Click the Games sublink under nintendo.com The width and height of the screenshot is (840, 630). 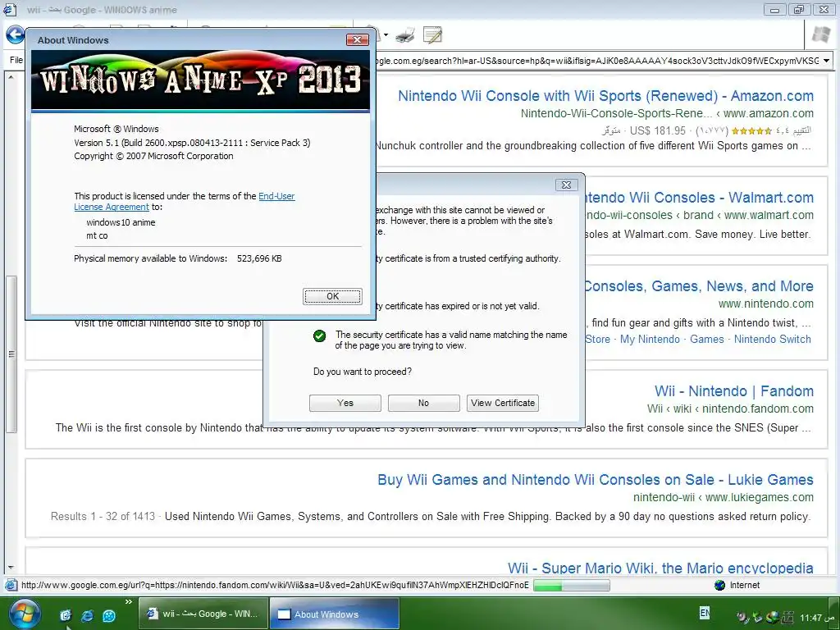[x=706, y=339]
